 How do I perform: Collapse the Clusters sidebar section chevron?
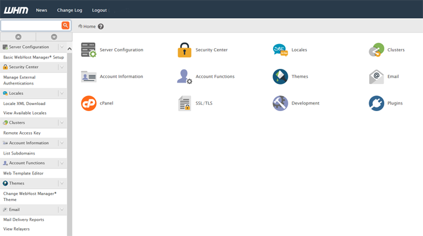[62, 123]
